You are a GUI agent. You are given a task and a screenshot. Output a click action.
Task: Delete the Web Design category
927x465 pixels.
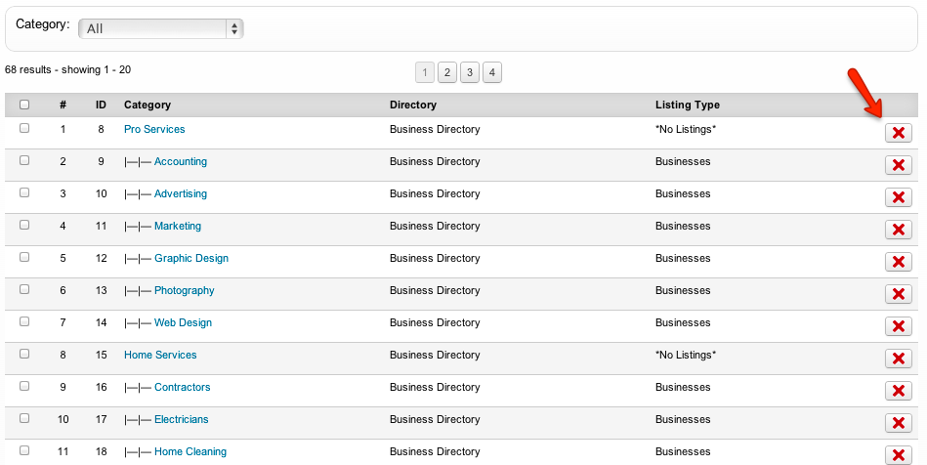(x=898, y=326)
